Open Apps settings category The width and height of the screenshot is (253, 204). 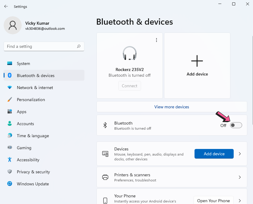(44, 112)
